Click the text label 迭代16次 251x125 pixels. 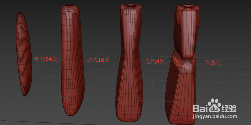click(x=98, y=60)
